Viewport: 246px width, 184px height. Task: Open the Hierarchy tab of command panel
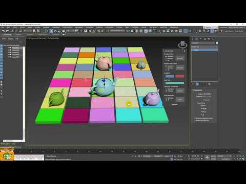(x=200, y=39)
